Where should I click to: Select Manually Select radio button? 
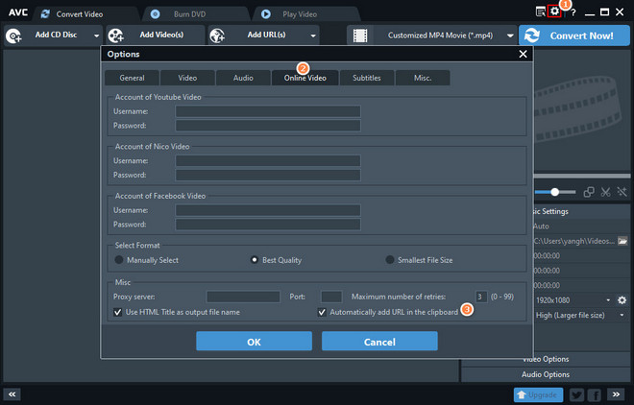click(x=119, y=260)
